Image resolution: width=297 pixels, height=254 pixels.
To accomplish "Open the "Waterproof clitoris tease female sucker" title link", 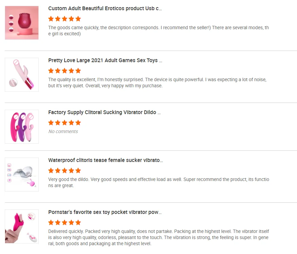I will tap(105, 160).
